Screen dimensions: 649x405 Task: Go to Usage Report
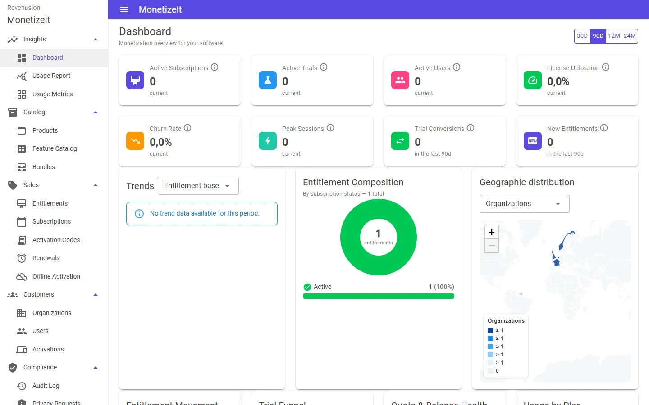[x=54, y=76]
